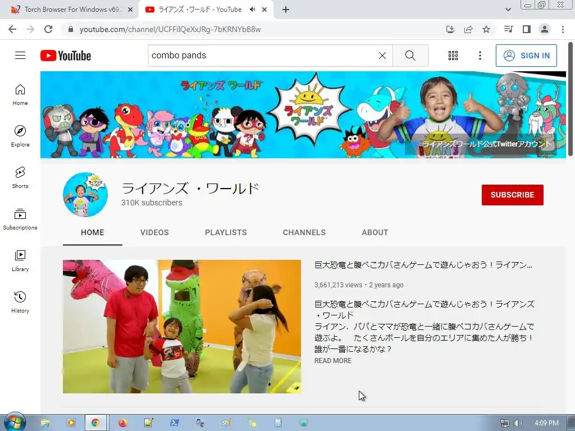Share this page using the share icon

[x=468, y=29]
